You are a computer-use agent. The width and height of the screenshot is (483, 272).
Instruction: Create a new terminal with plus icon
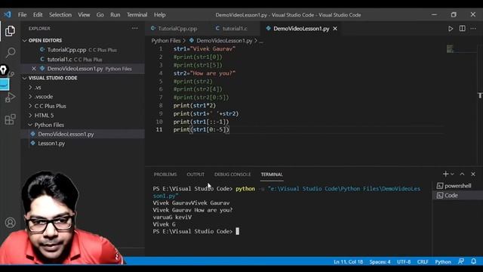coord(445,175)
